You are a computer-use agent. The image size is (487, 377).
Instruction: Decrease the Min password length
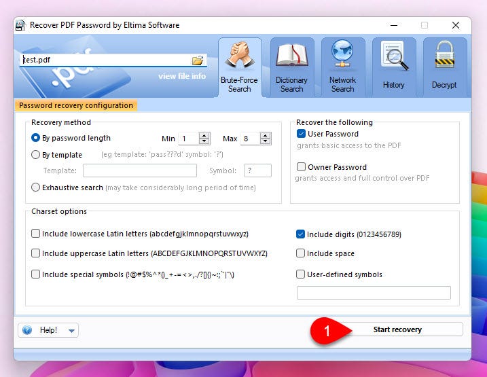[204, 141]
